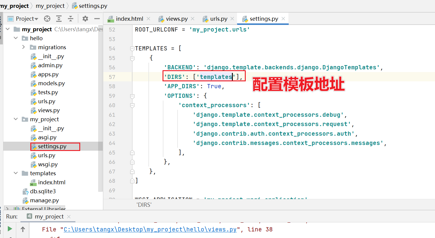Close the my_project Run tab
Screen dimensions: 435x238
(x=69, y=216)
